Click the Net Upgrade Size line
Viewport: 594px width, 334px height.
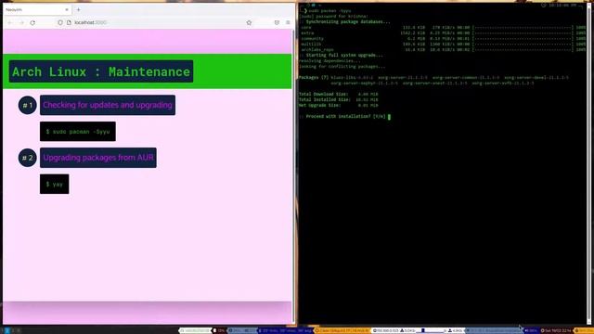(x=338, y=105)
